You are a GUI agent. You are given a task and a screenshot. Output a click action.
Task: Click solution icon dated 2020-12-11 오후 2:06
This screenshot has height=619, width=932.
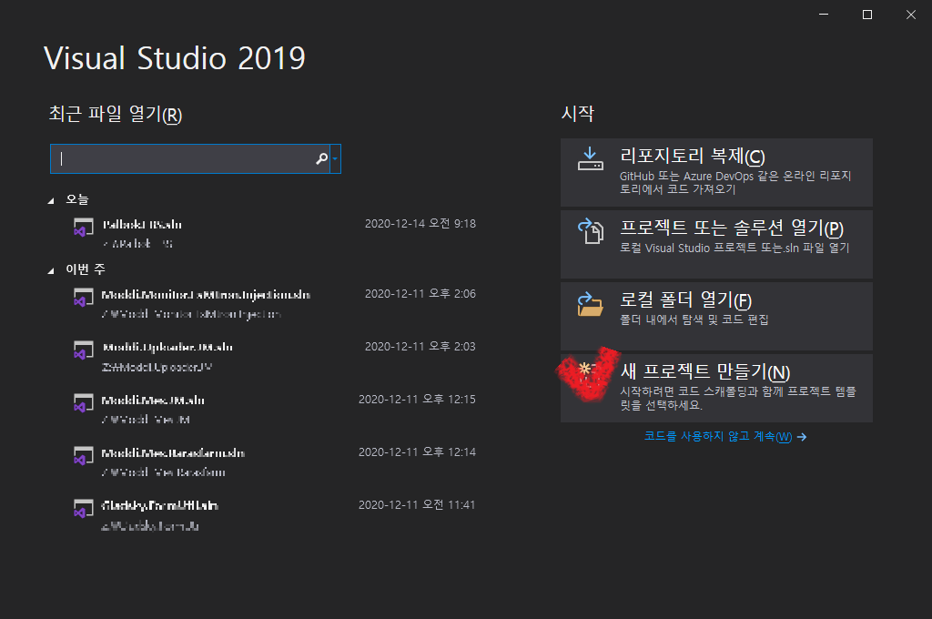click(83, 298)
